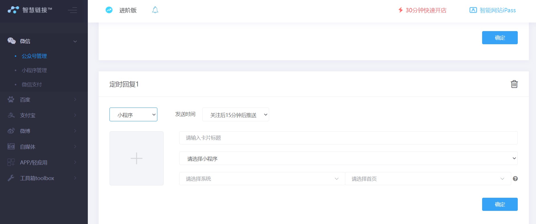This screenshot has height=224, width=536.
Task: Click the 进阶版 label
Action: click(128, 10)
